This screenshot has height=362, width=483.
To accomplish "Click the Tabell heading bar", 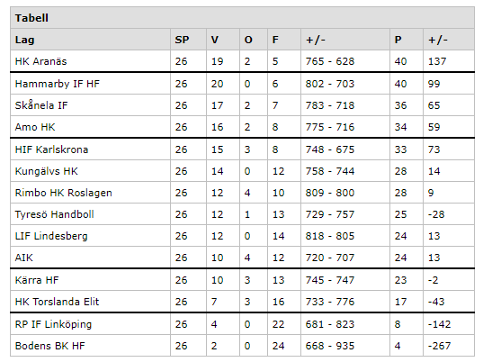I will click(242, 18).
